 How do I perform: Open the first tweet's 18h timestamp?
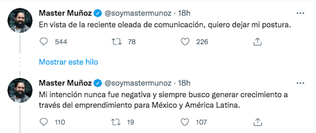[184, 13]
